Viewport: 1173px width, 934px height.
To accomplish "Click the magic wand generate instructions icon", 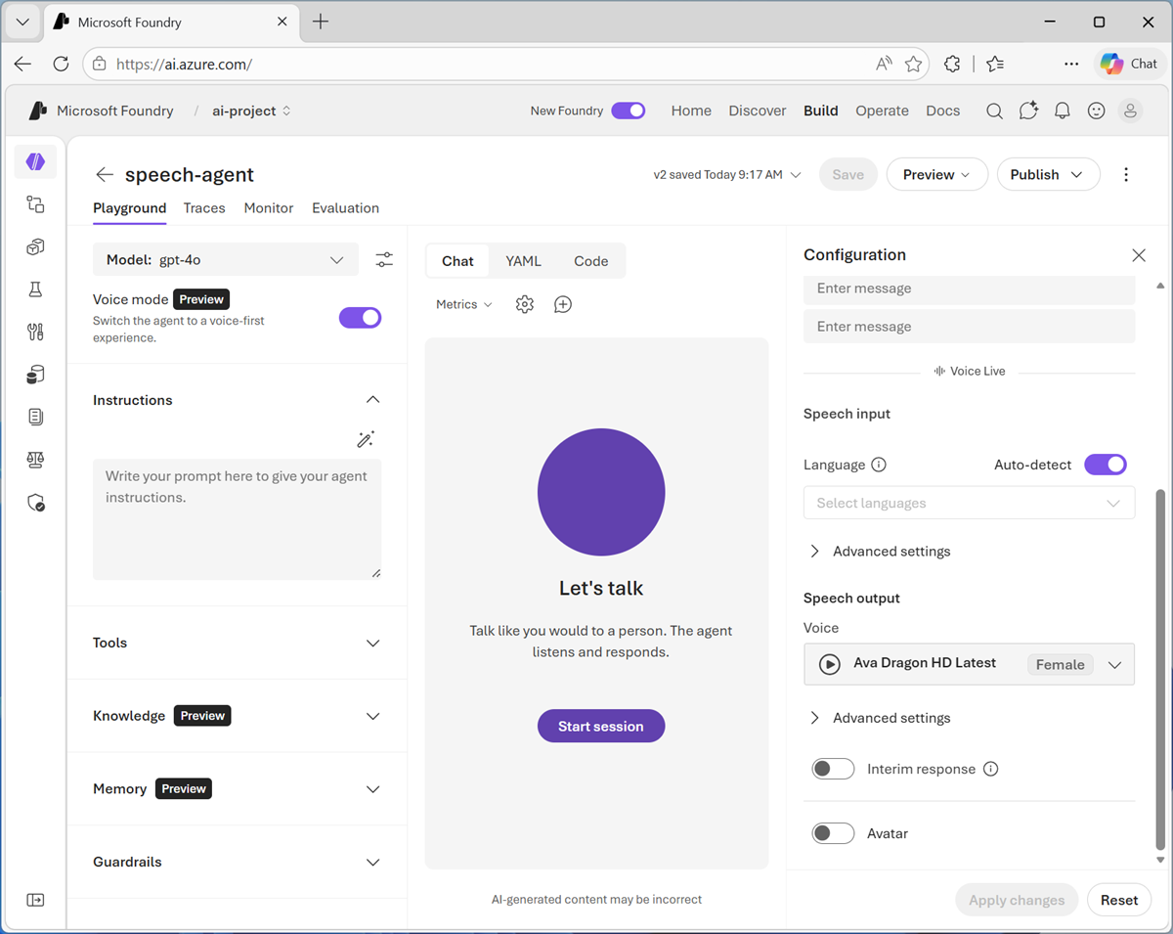I will pos(366,439).
